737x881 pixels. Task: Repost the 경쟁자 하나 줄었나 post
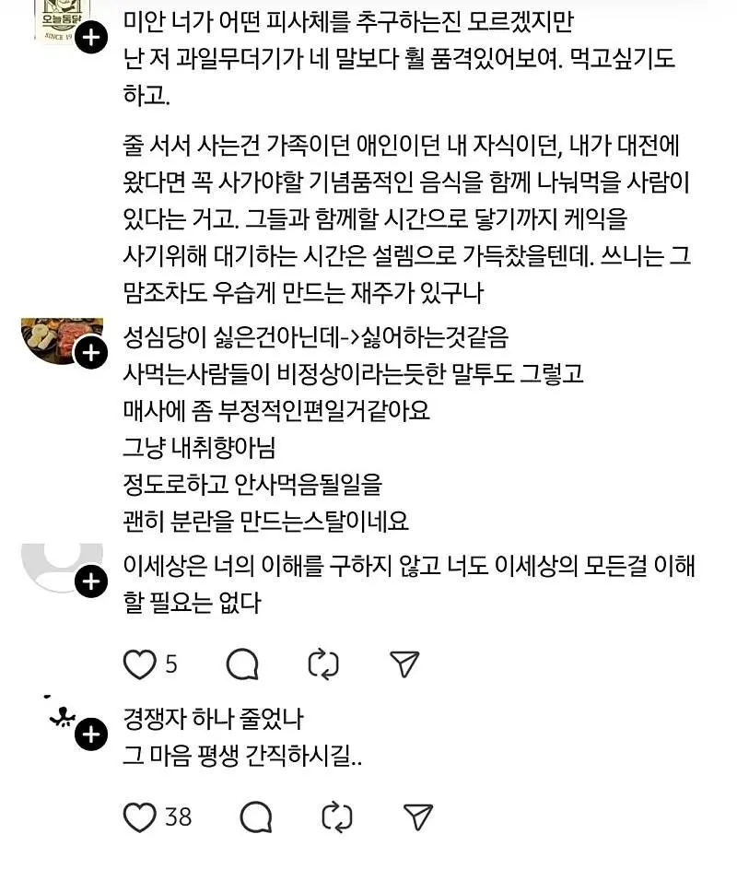(337, 816)
